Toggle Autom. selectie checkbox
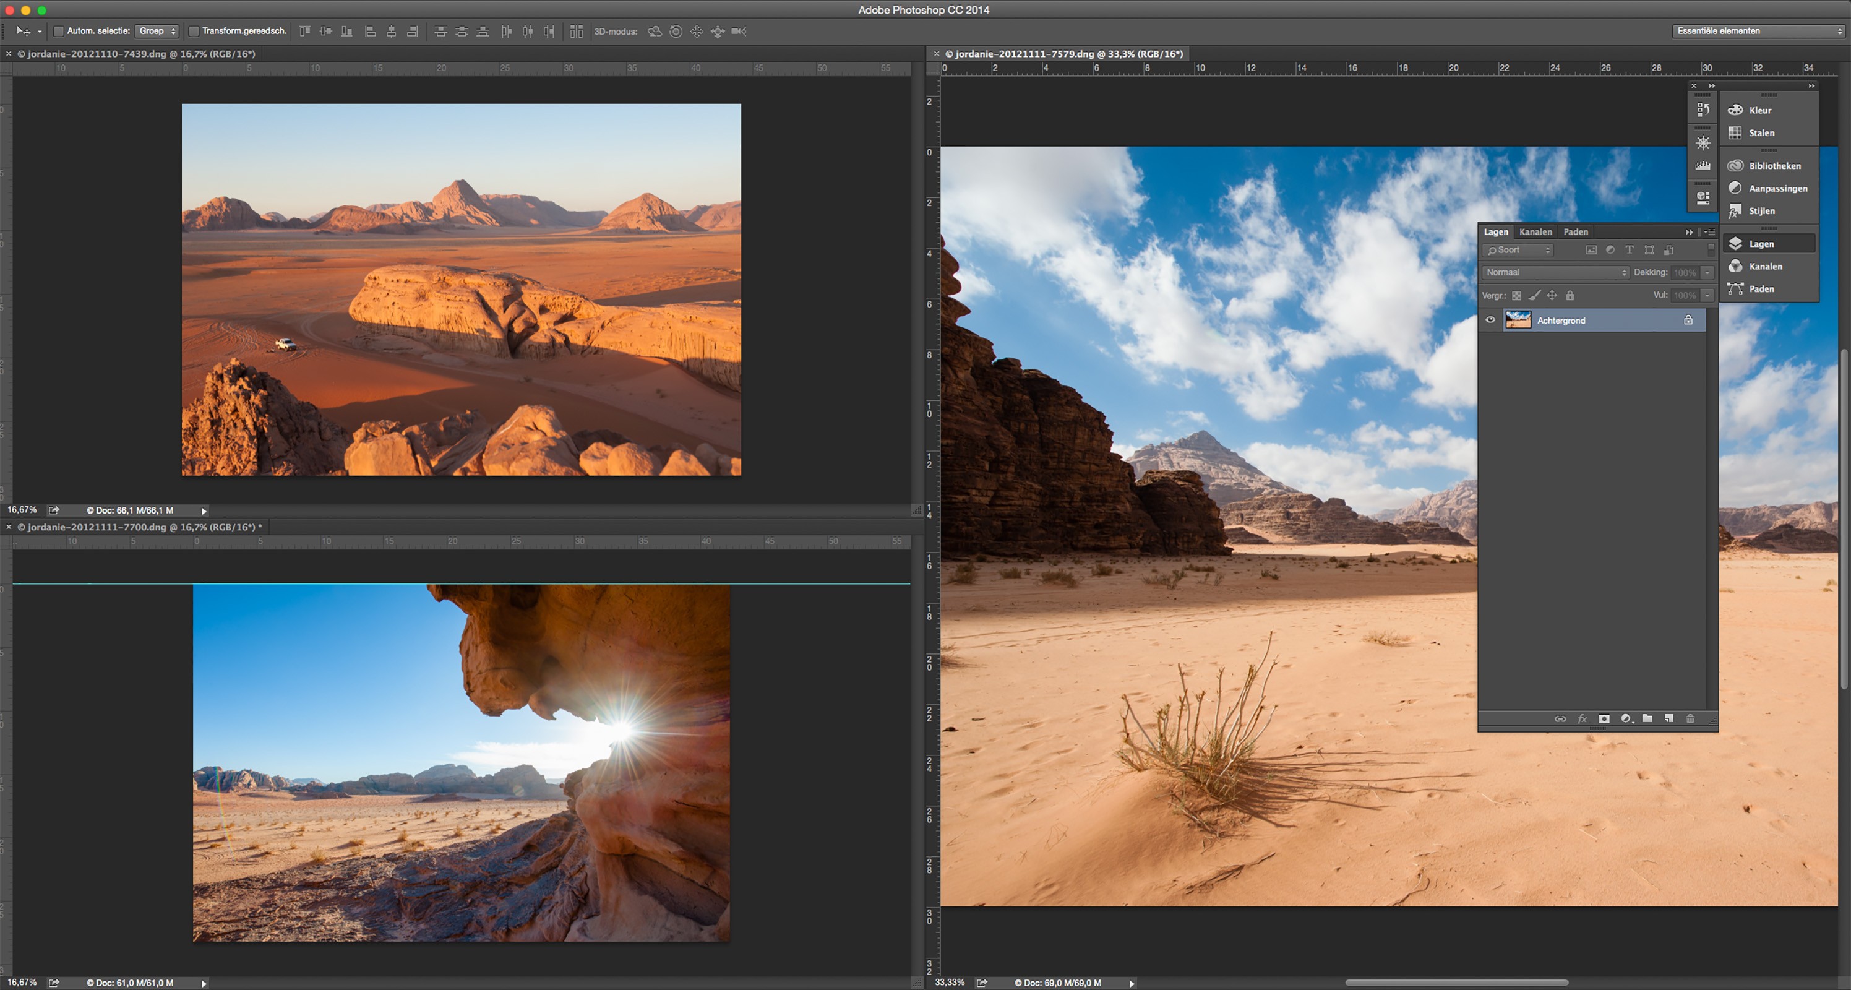 (59, 31)
